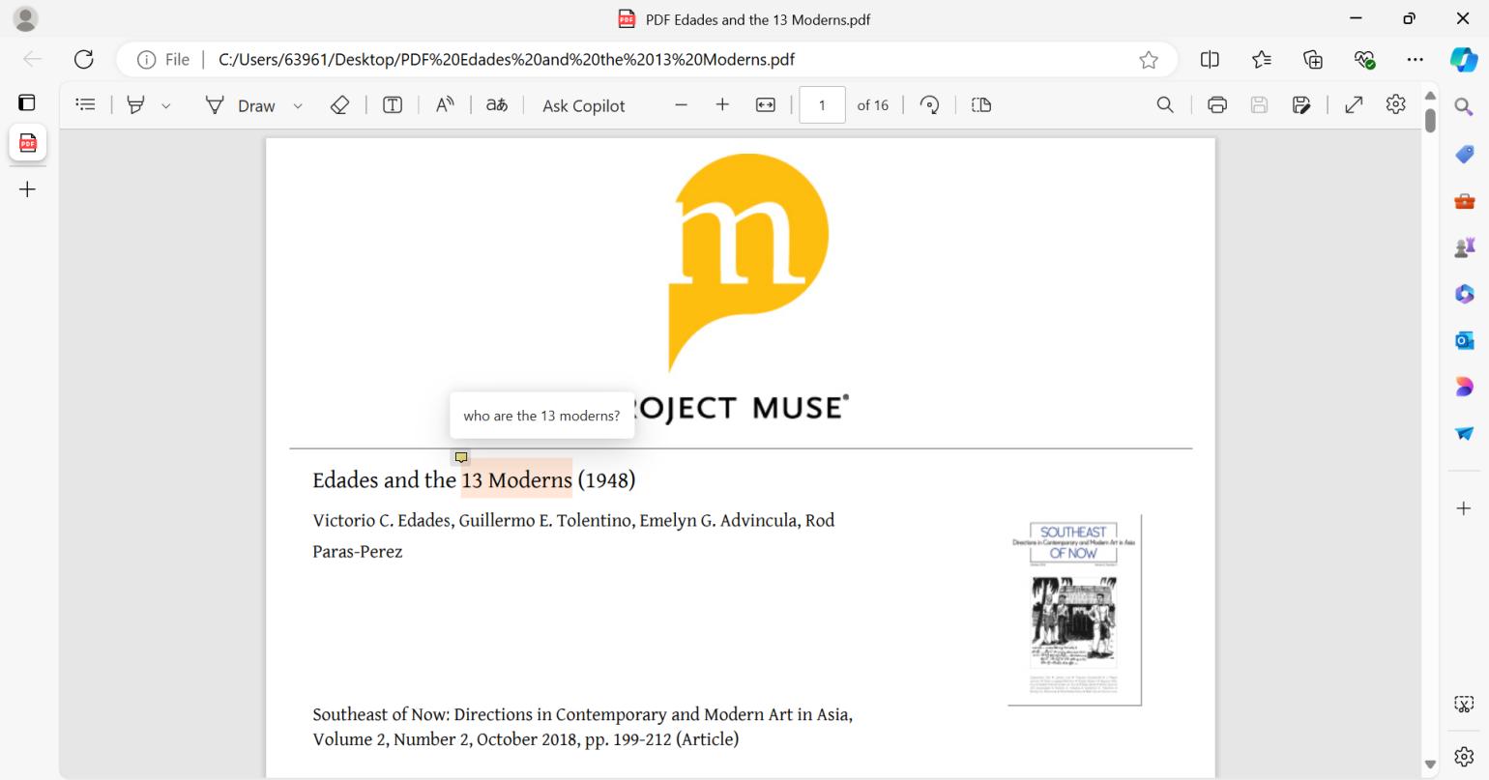Open a new tab with plus
The image size is (1489, 780).
[27, 188]
